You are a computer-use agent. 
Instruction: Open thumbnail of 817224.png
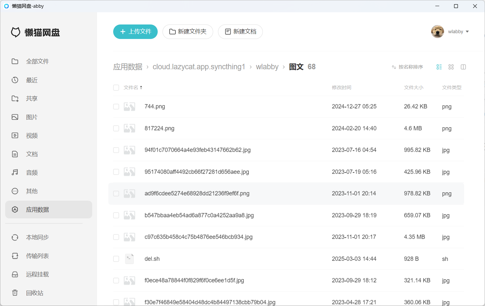coord(129,128)
